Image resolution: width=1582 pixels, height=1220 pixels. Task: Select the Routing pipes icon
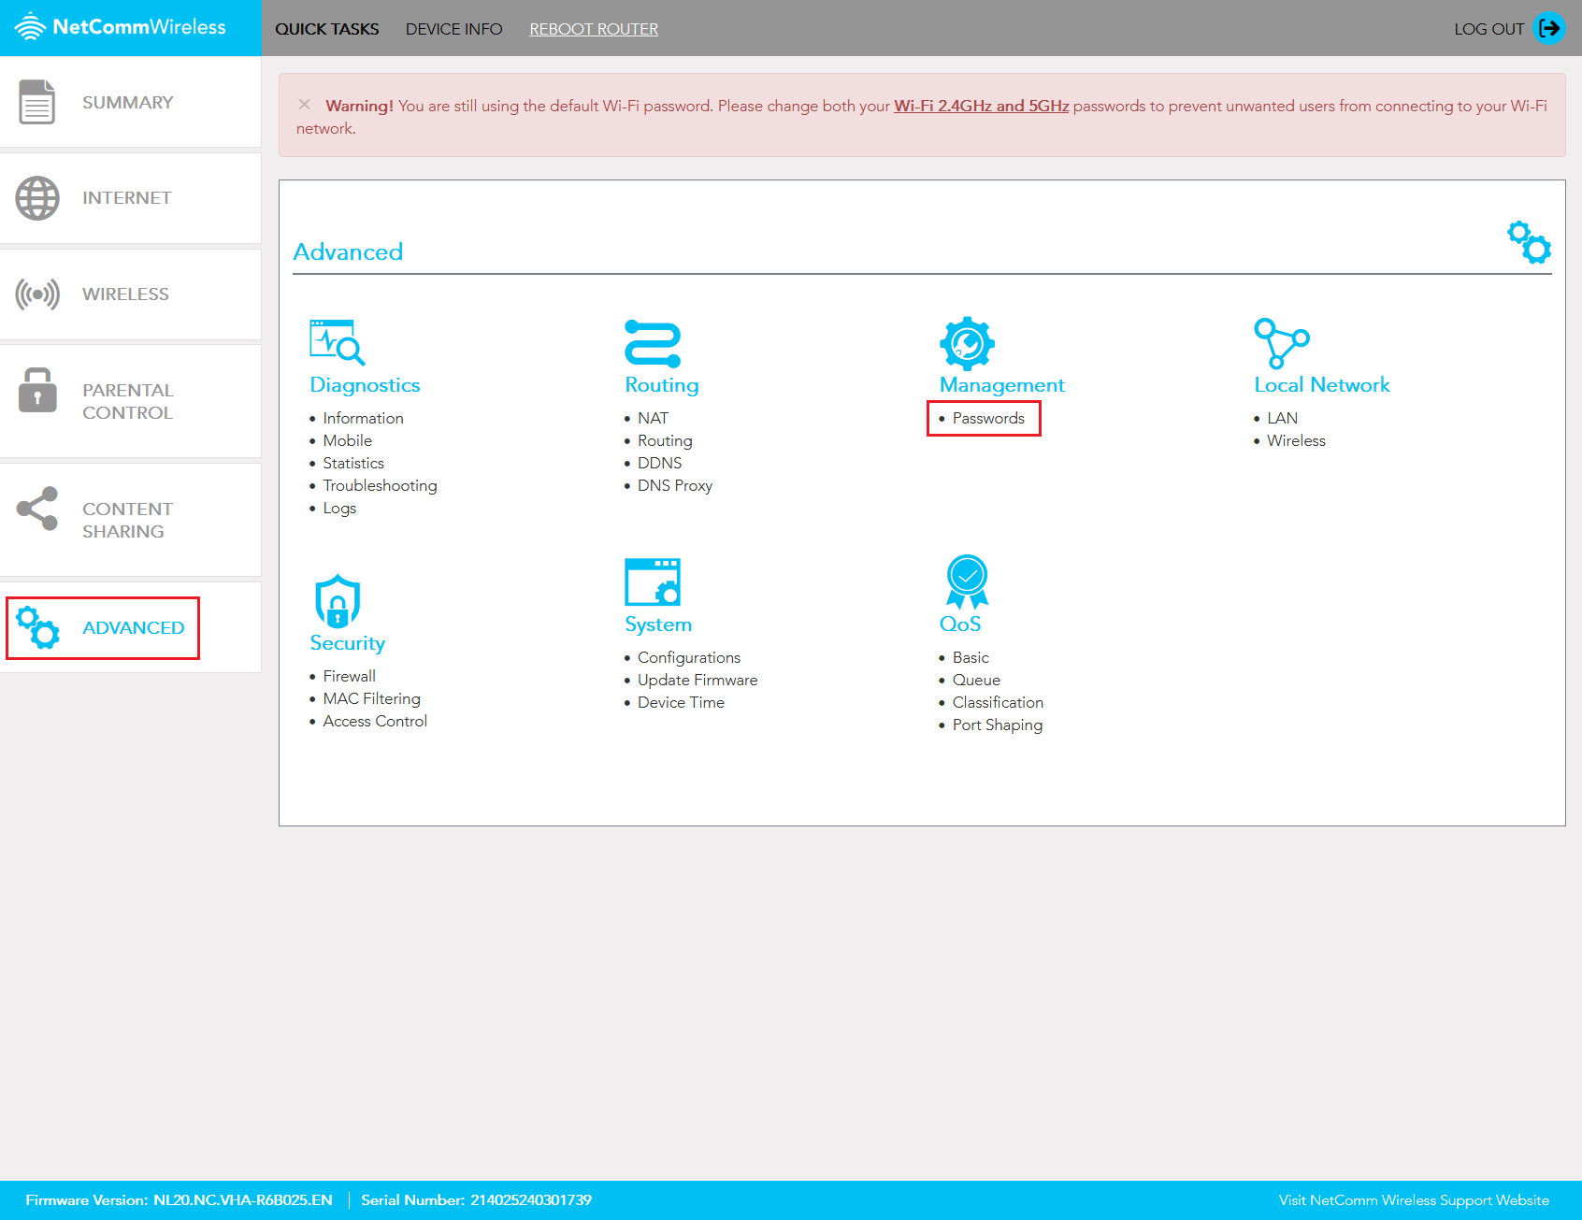coord(654,344)
